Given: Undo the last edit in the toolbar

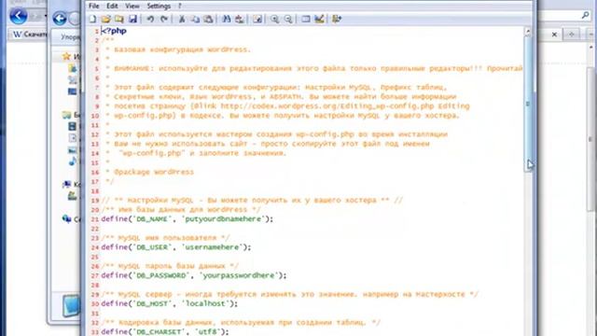Looking at the screenshot, I should click(x=151, y=19).
